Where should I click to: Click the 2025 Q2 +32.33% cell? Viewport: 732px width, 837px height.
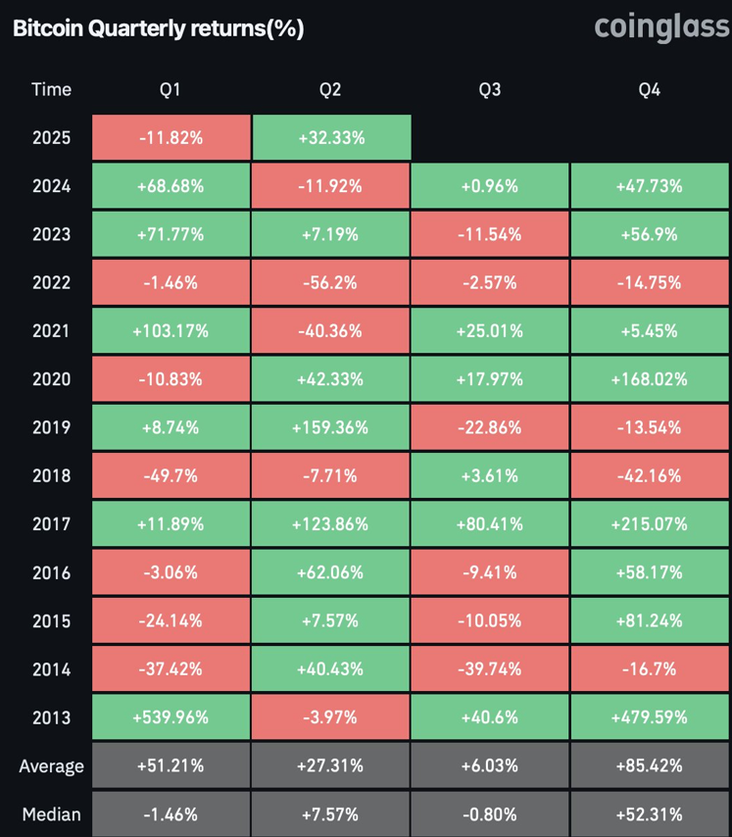[330, 138]
